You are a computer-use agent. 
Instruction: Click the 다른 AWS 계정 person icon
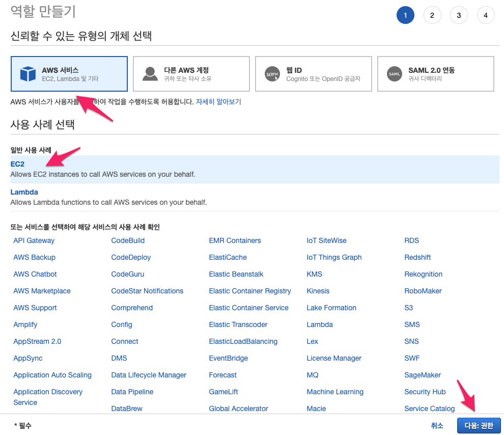pos(150,74)
